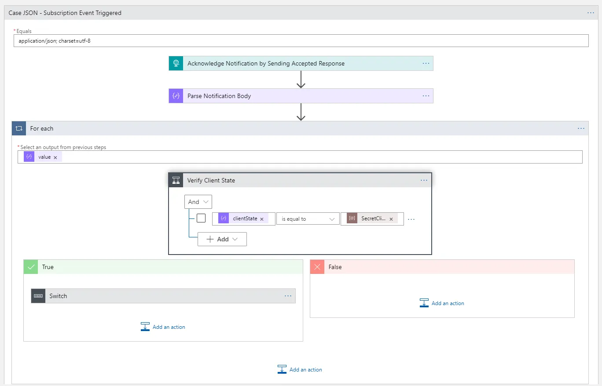Expand the Parse Notification Body card
602x386 pixels.
click(x=301, y=96)
